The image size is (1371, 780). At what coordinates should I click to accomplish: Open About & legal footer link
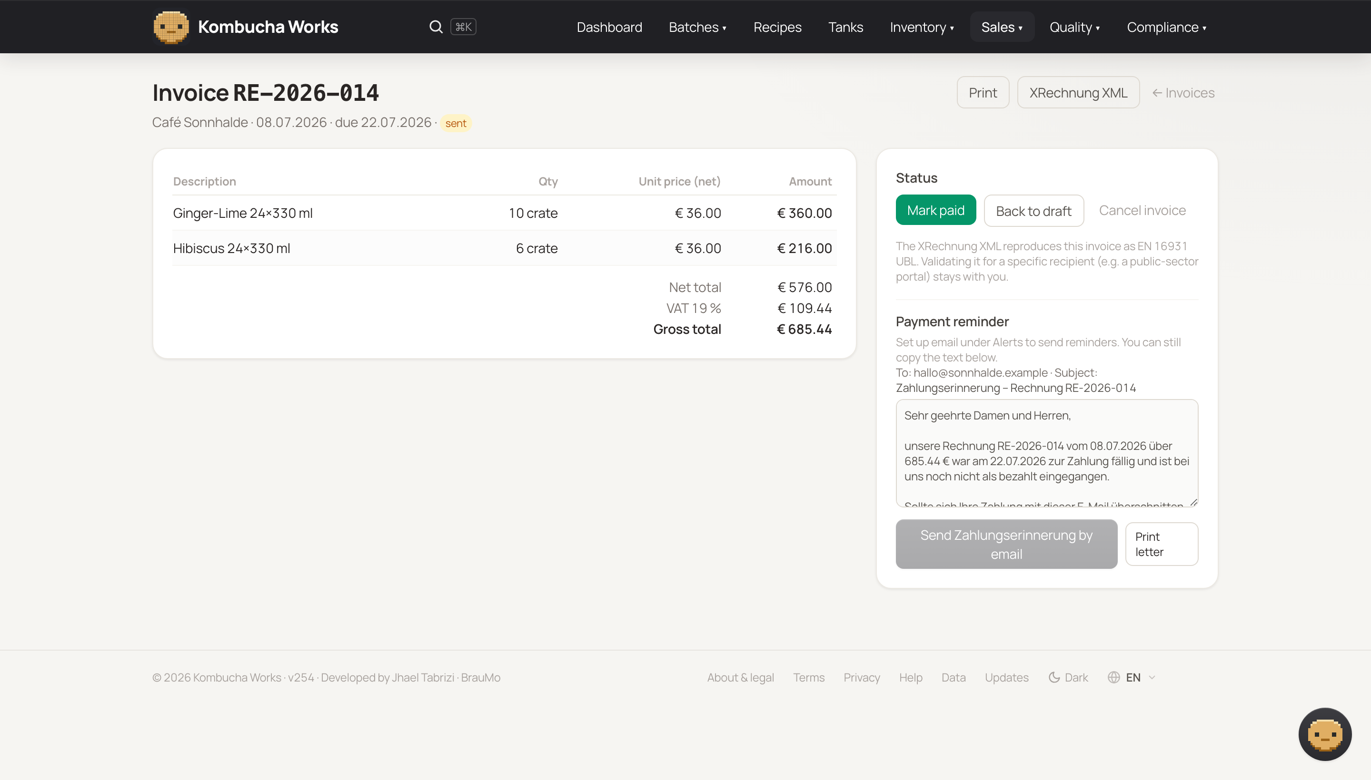pos(740,677)
